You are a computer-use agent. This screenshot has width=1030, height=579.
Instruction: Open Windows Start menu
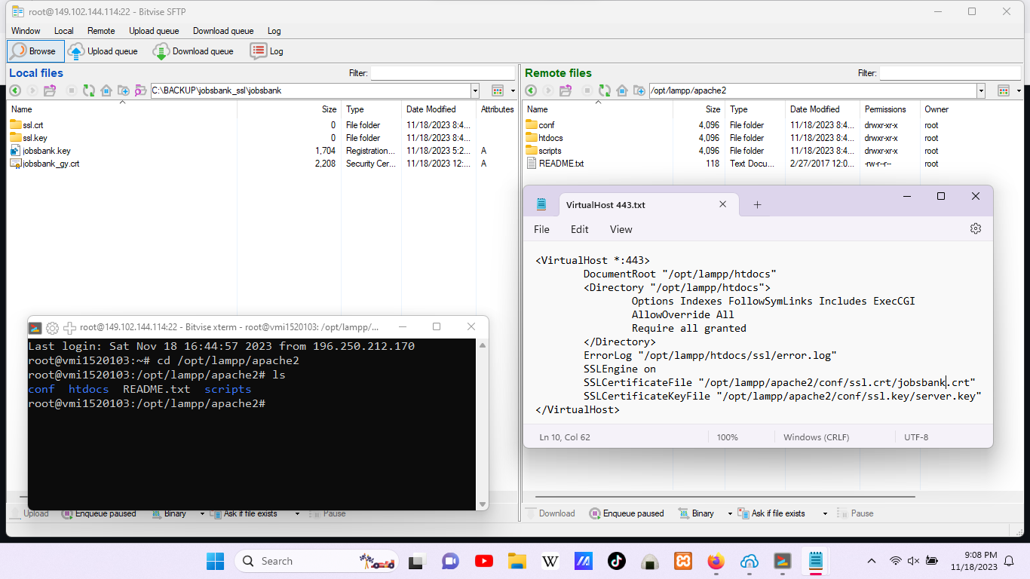(216, 561)
